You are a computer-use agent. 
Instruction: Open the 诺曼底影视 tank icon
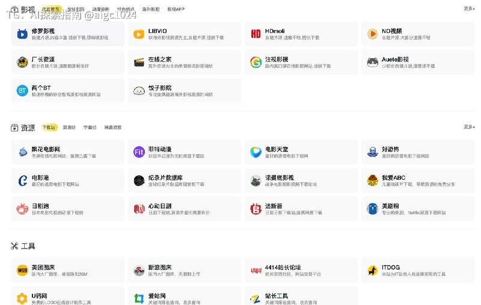[256, 180]
